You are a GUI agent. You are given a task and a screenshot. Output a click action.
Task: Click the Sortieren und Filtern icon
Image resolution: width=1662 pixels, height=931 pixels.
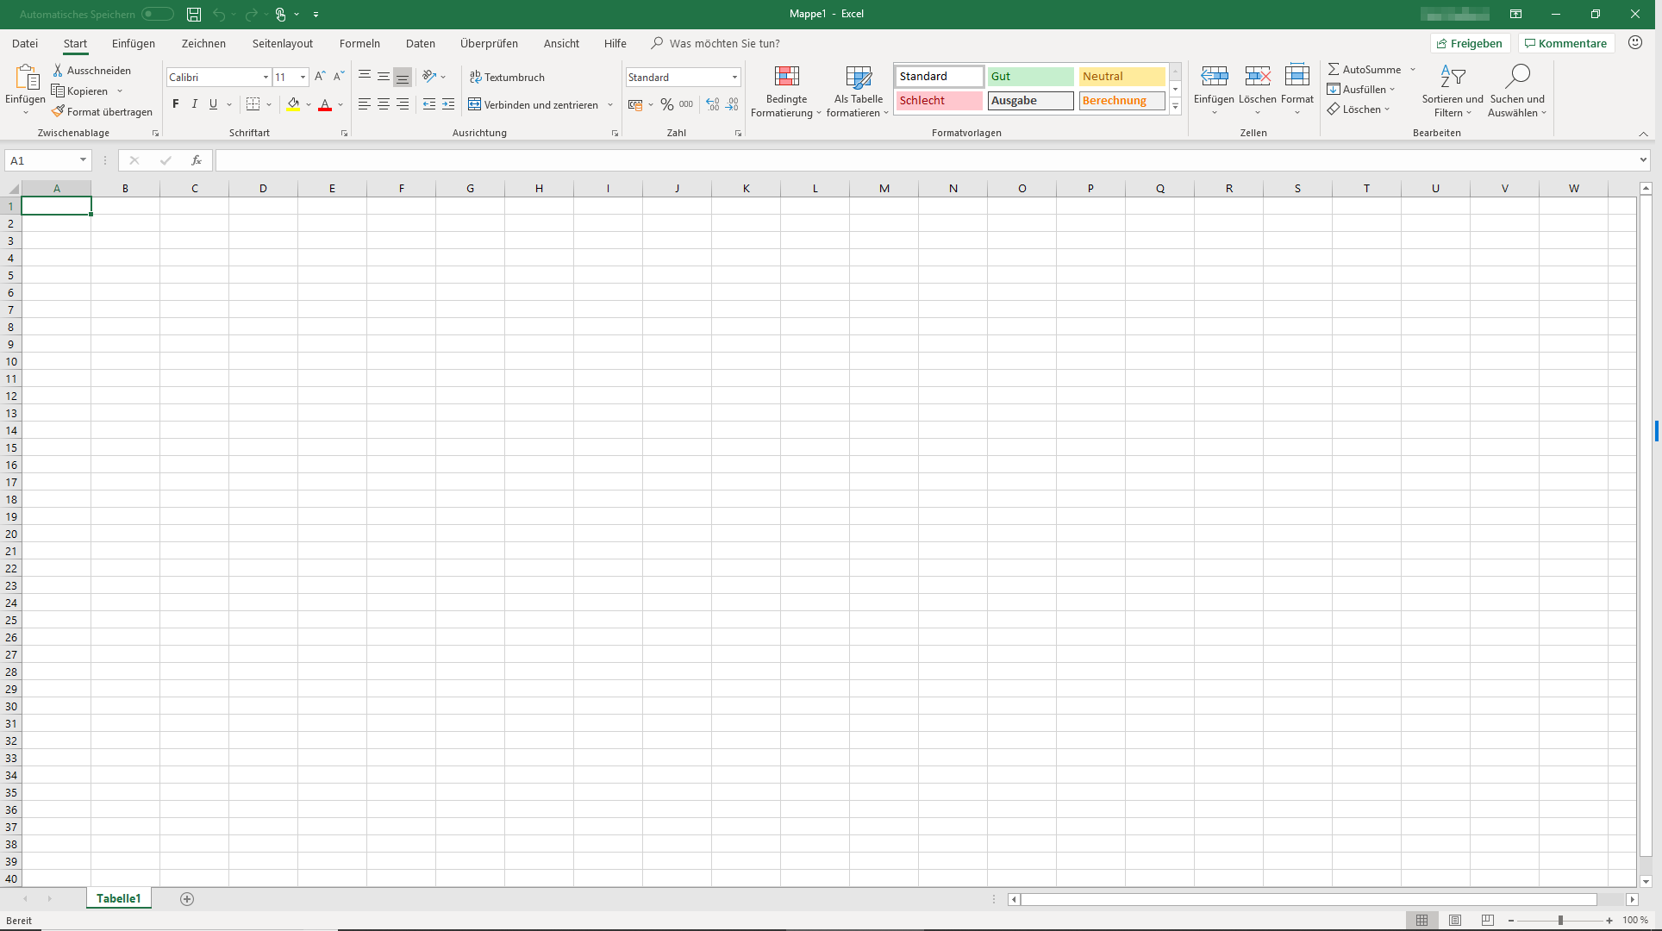pos(1453,77)
